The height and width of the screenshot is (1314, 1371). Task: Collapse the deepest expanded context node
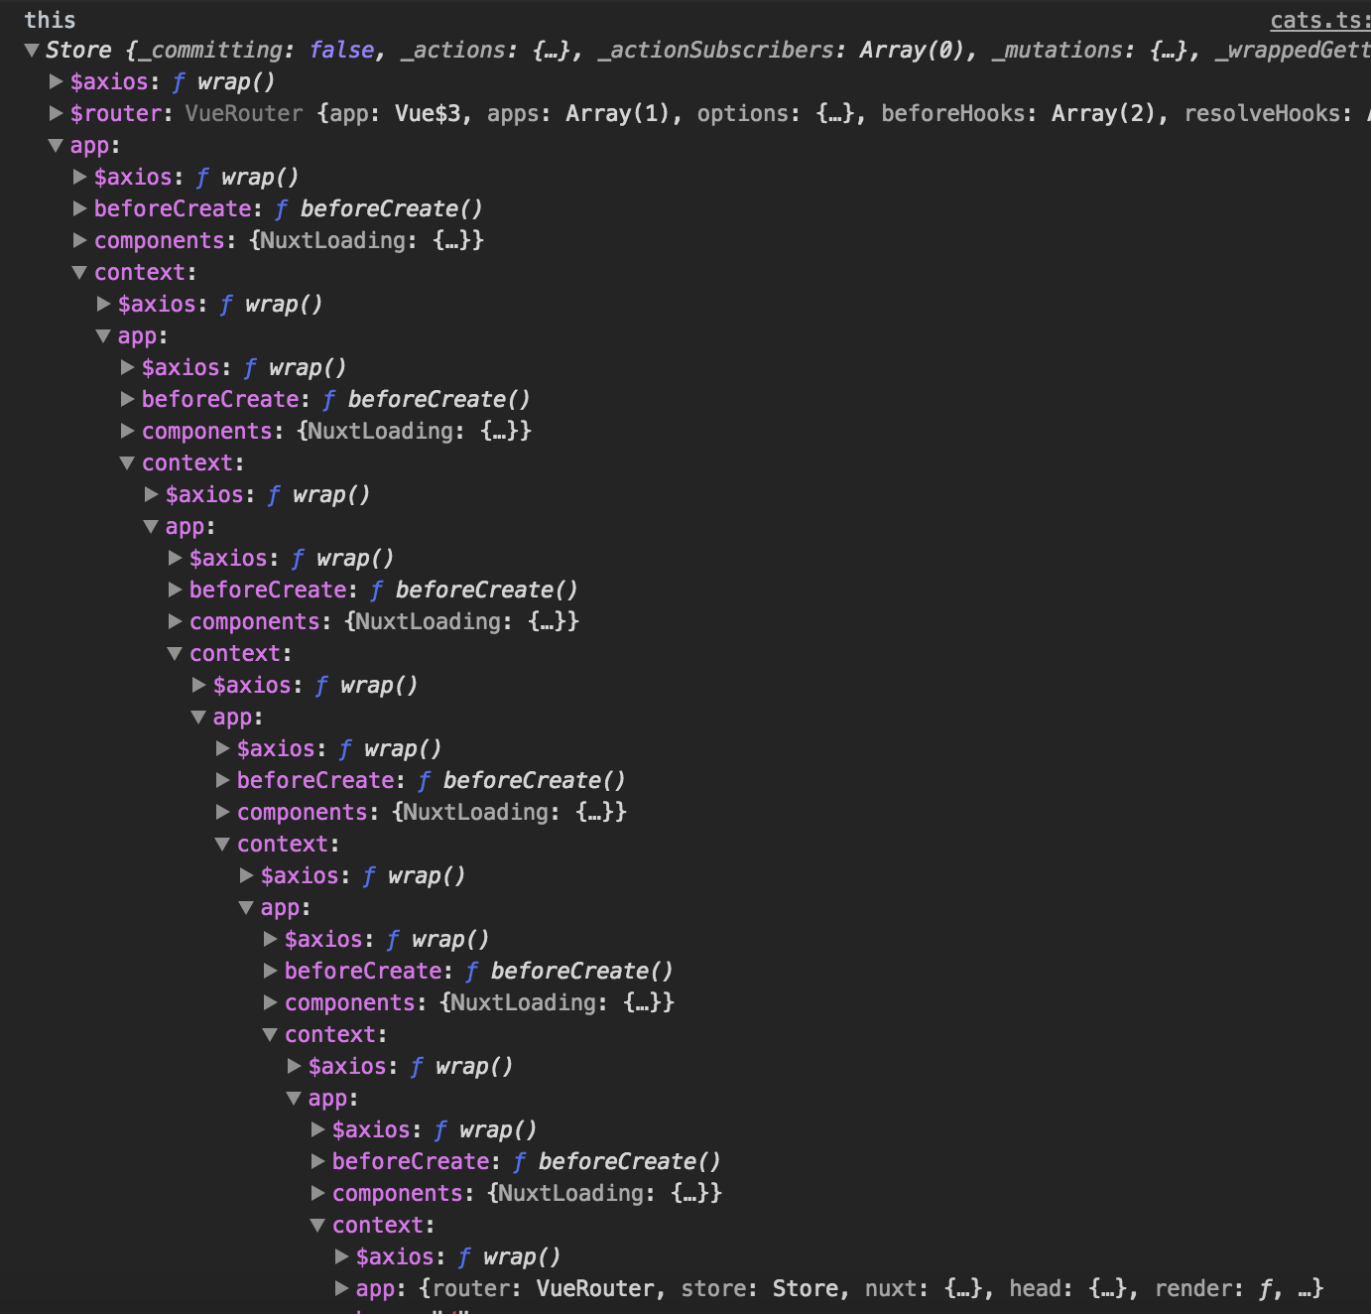(317, 1225)
